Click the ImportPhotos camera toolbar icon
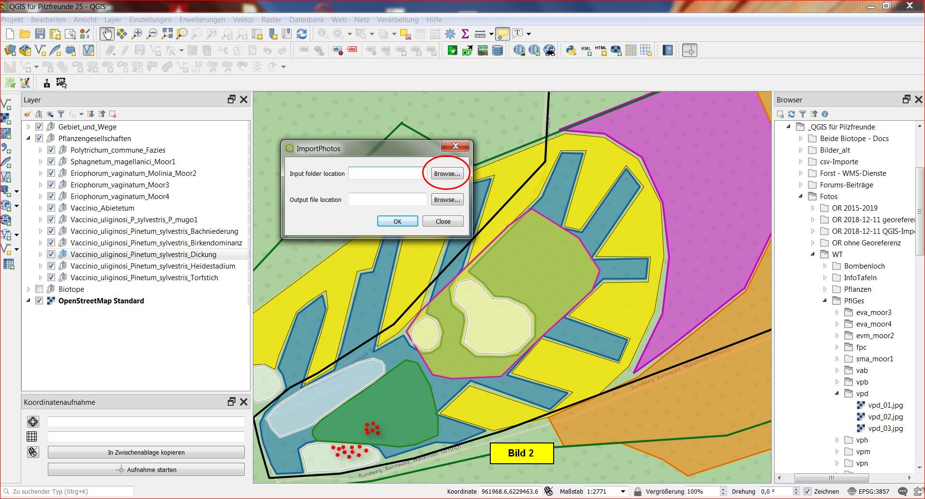Viewport: 925px width, 499px height. pyautogui.click(x=46, y=84)
